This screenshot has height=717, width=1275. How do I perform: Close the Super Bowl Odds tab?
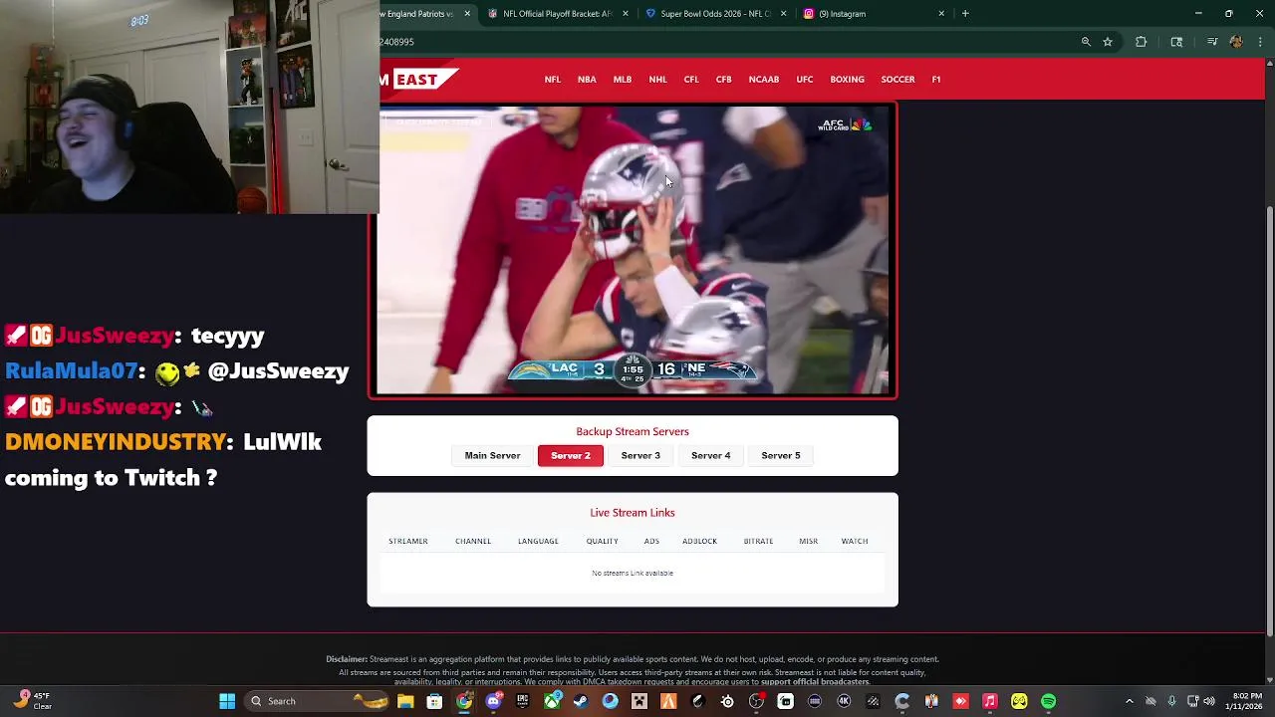783,14
